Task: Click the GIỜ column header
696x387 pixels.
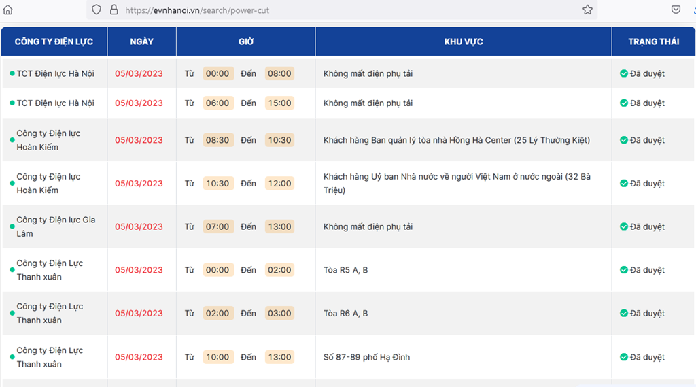Action: point(246,41)
